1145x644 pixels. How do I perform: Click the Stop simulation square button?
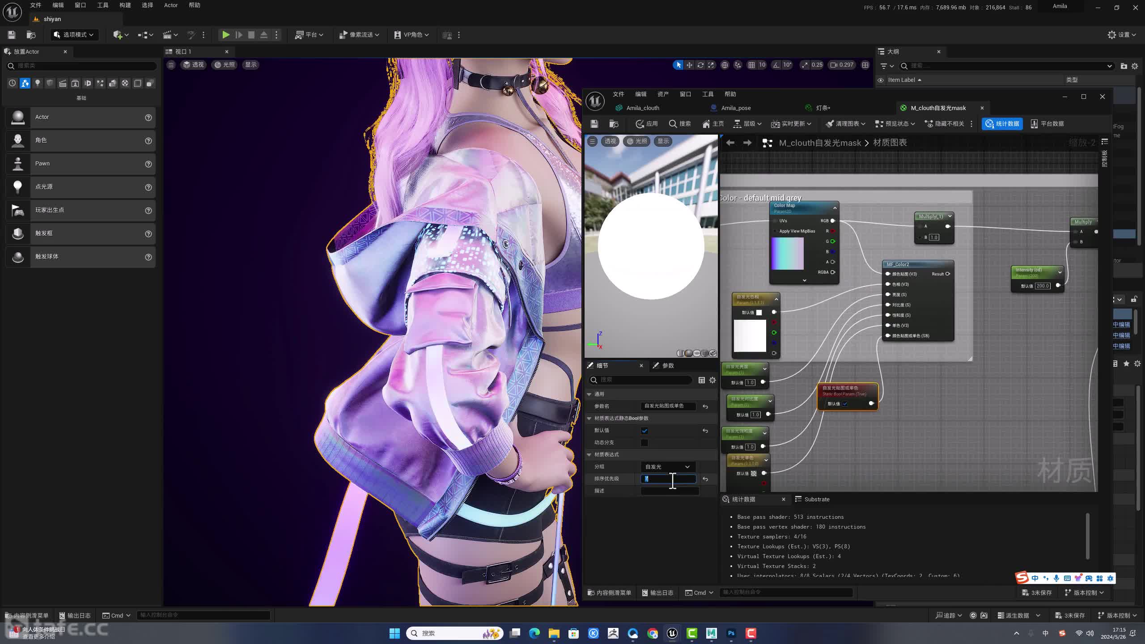pyautogui.click(x=251, y=35)
